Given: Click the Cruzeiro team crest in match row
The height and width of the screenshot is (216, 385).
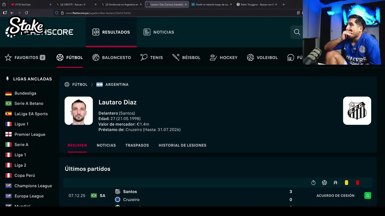Looking at the screenshot, I should pyautogui.click(x=118, y=199).
